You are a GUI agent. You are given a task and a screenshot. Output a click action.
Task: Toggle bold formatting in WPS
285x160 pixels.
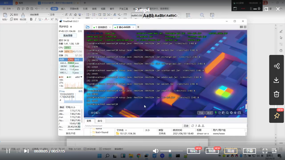pos(31,19)
